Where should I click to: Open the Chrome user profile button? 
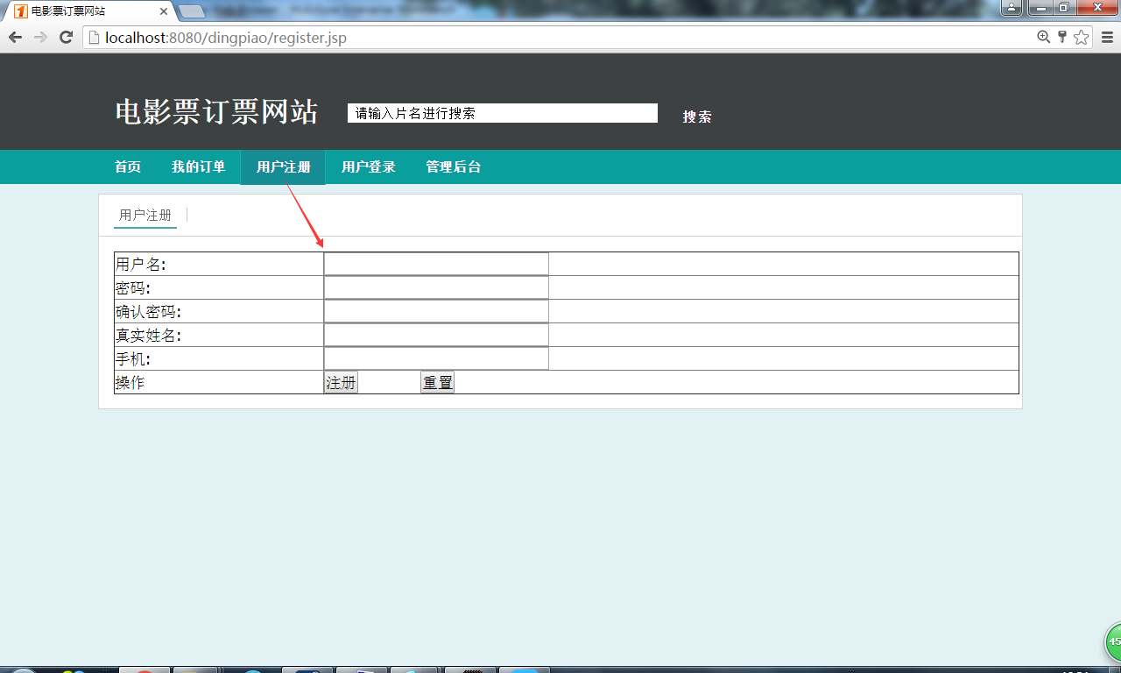pyautogui.click(x=1012, y=8)
